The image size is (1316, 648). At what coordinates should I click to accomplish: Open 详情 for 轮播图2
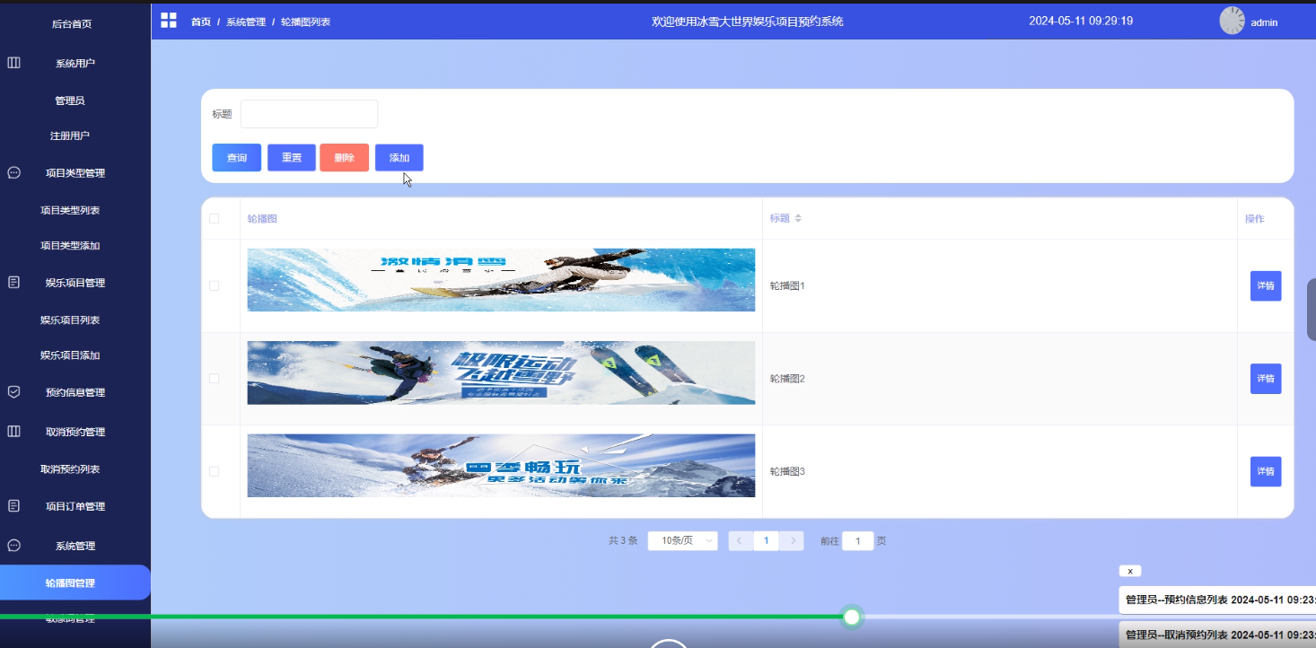(x=1266, y=378)
